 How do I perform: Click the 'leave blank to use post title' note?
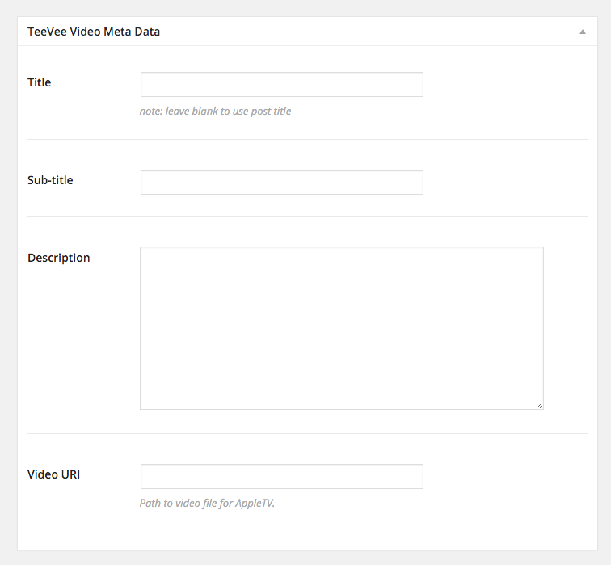coord(215,111)
